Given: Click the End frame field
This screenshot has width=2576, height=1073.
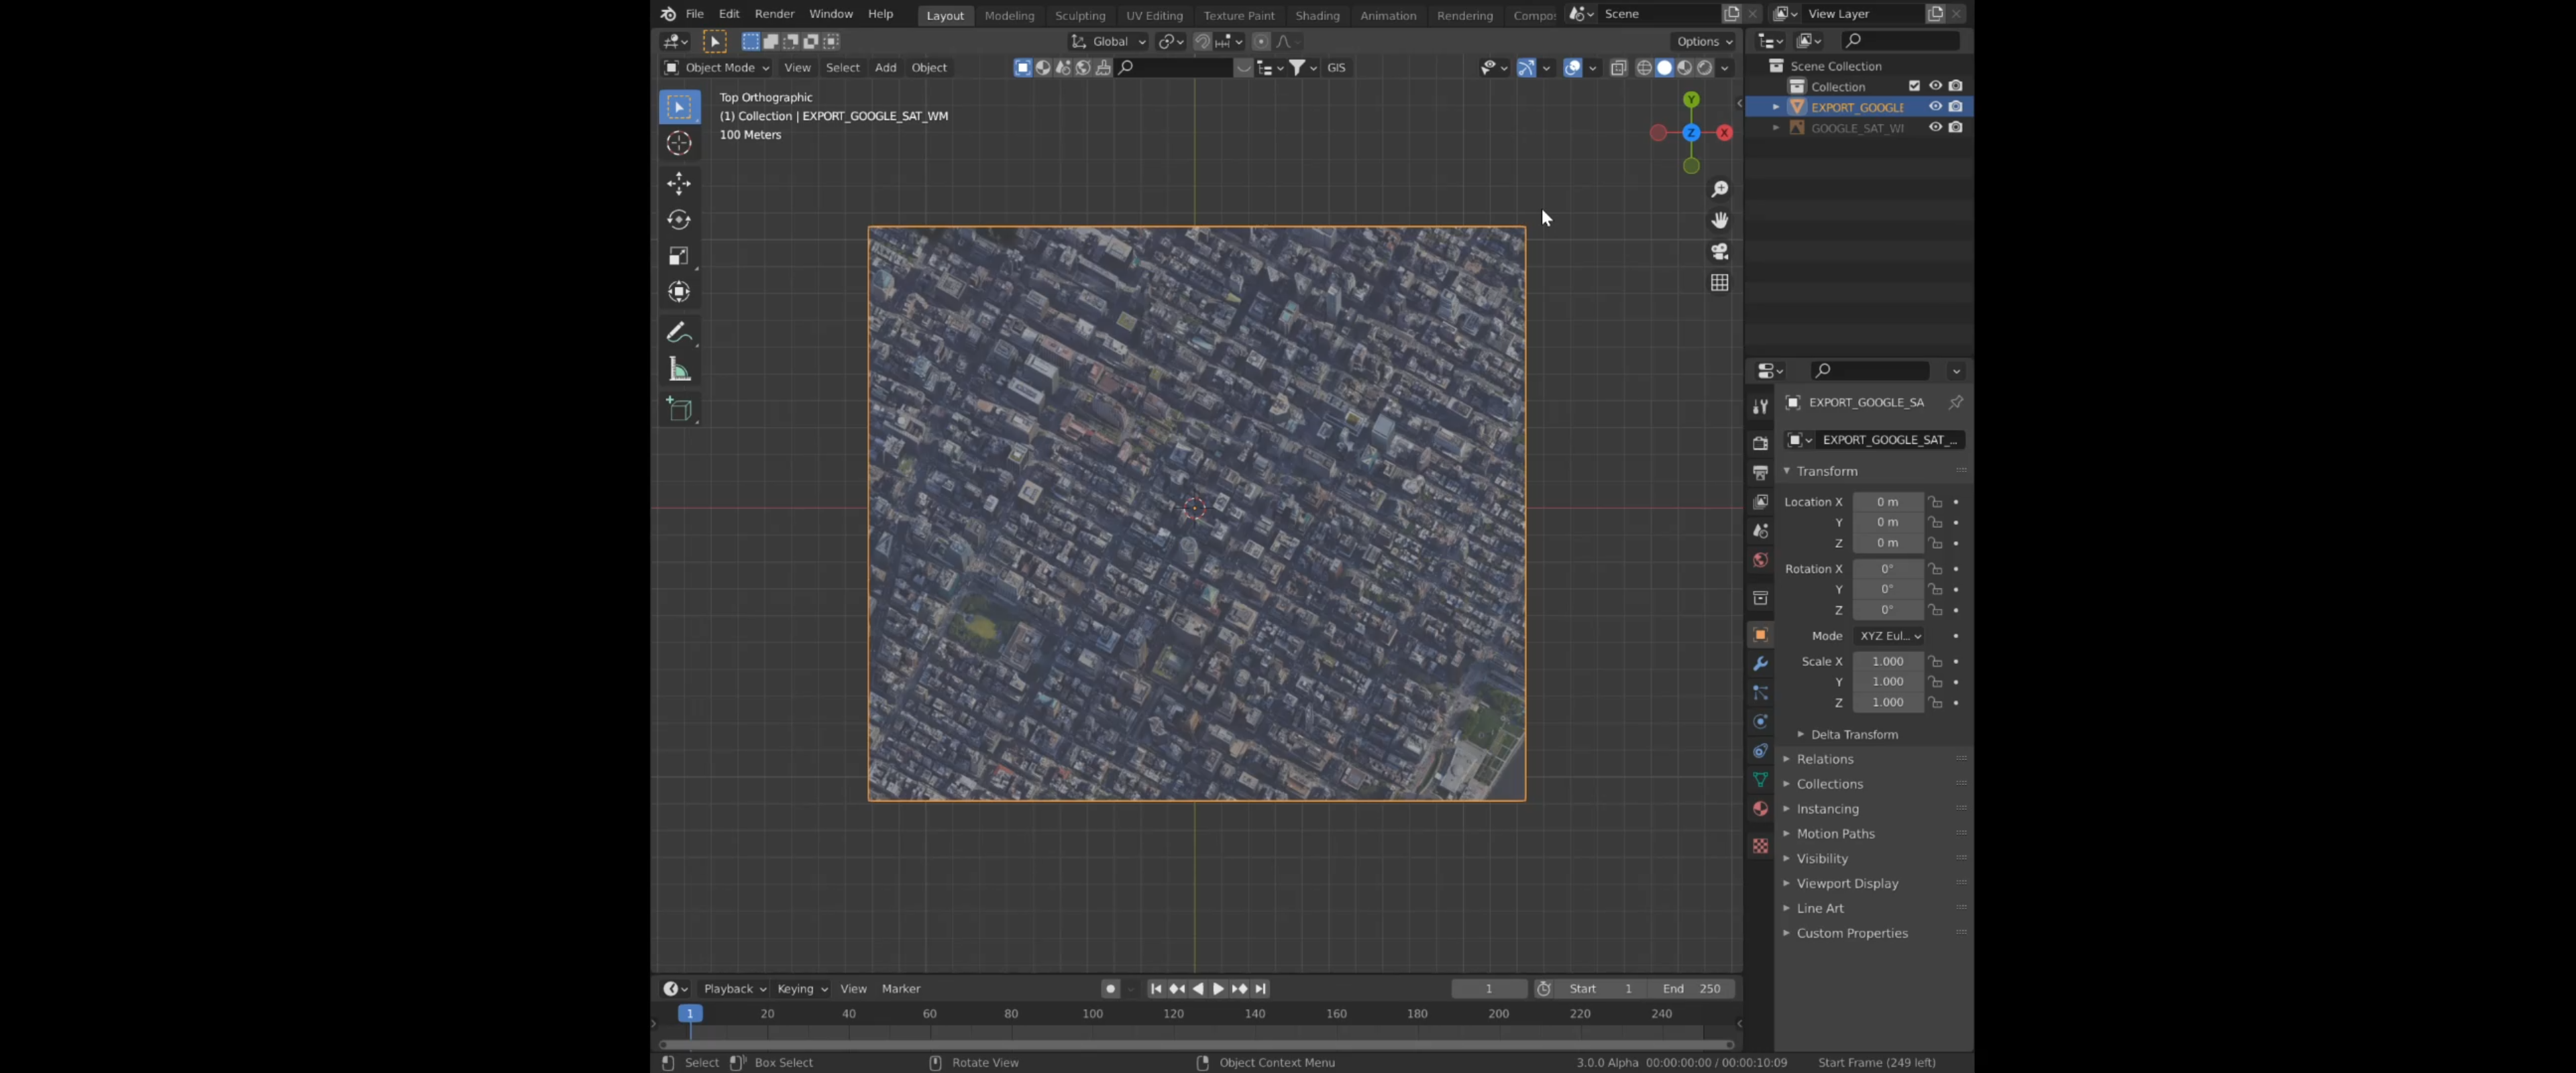Looking at the screenshot, I should coord(1691,988).
